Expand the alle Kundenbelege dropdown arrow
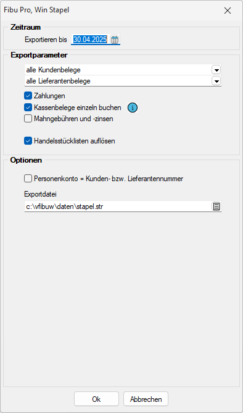Viewport: 243px width, 413px height. tap(216, 70)
